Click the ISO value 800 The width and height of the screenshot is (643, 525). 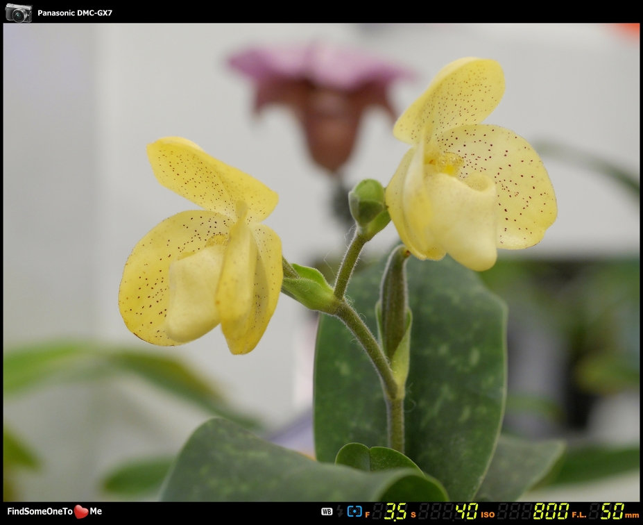[551, 511]
